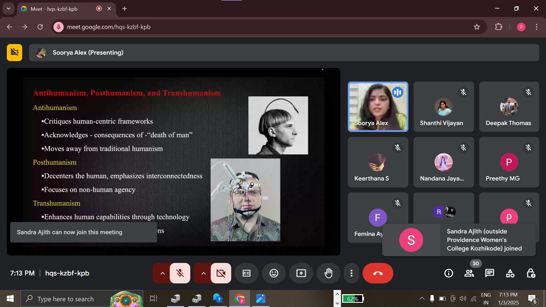
Task: Expand video settings arrow beside camera
Action: pos(203,273)
